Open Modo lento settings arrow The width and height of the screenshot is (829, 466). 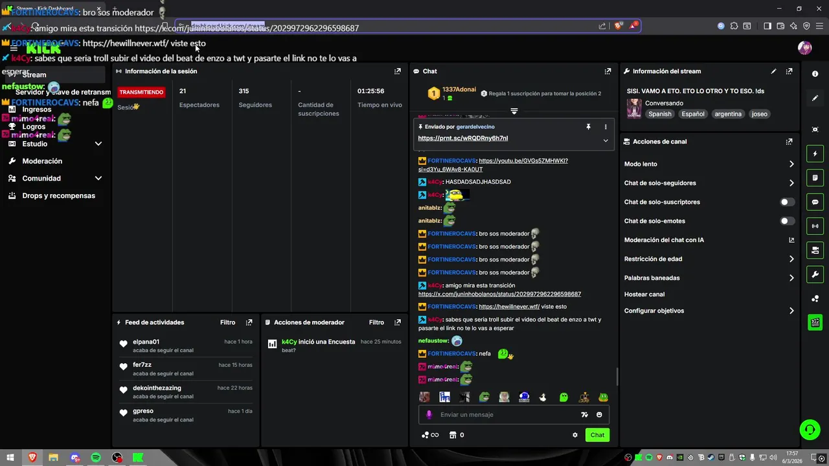[x=791, y=164]
